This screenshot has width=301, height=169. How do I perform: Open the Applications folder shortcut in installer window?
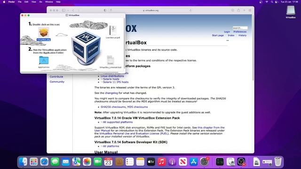click(44, 61)
